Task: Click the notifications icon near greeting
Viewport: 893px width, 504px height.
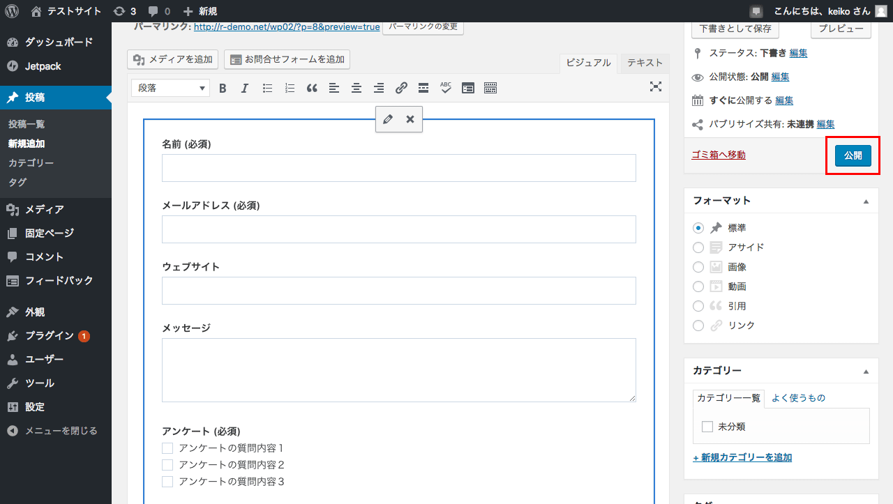Action: point(756,11)
